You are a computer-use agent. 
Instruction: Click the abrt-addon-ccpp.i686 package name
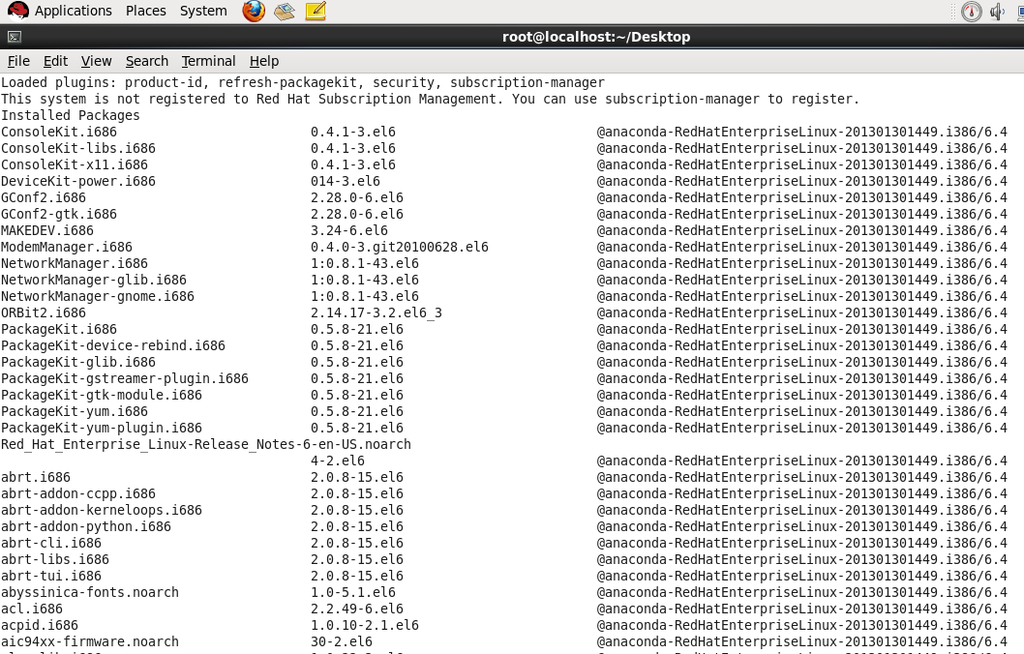tap(78, 493)
